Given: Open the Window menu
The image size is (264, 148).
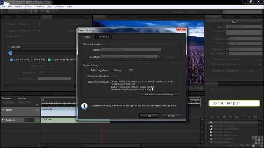Looking at the screenshot, I should [x=59, y=7].
